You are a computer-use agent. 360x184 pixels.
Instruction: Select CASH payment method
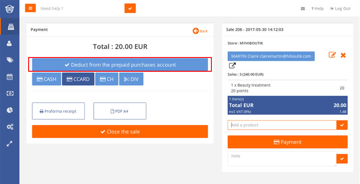(47, 79)
